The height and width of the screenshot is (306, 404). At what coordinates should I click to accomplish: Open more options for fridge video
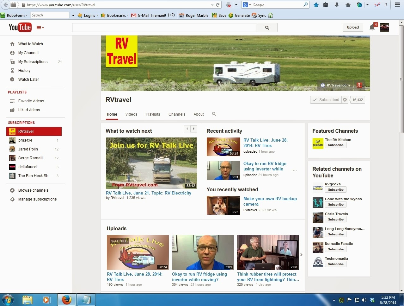click(295, 170)
